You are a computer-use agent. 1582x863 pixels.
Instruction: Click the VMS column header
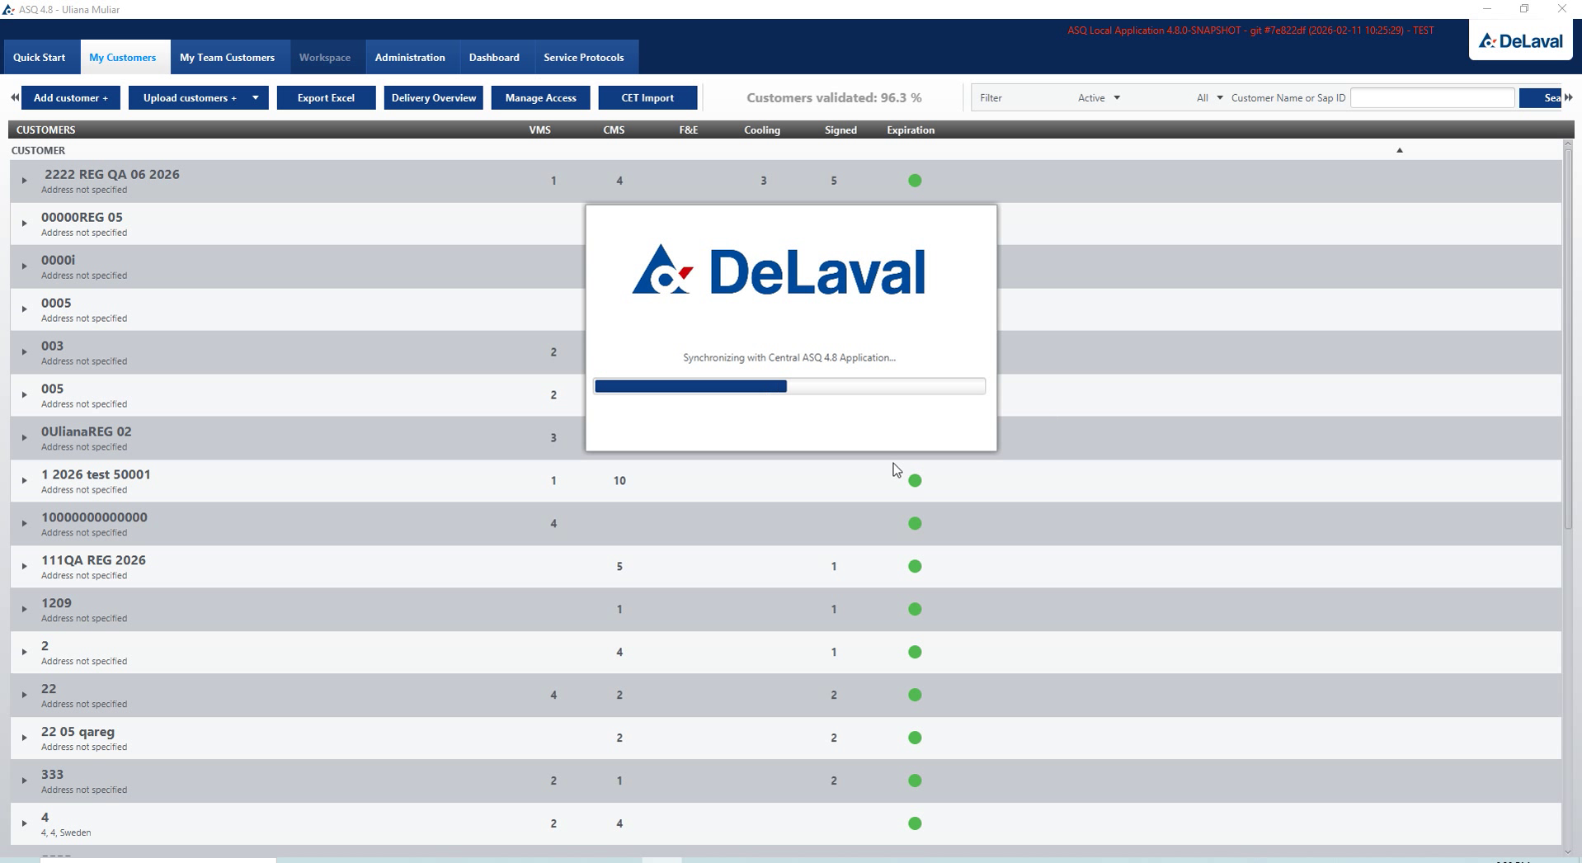(x=539, y=130)
